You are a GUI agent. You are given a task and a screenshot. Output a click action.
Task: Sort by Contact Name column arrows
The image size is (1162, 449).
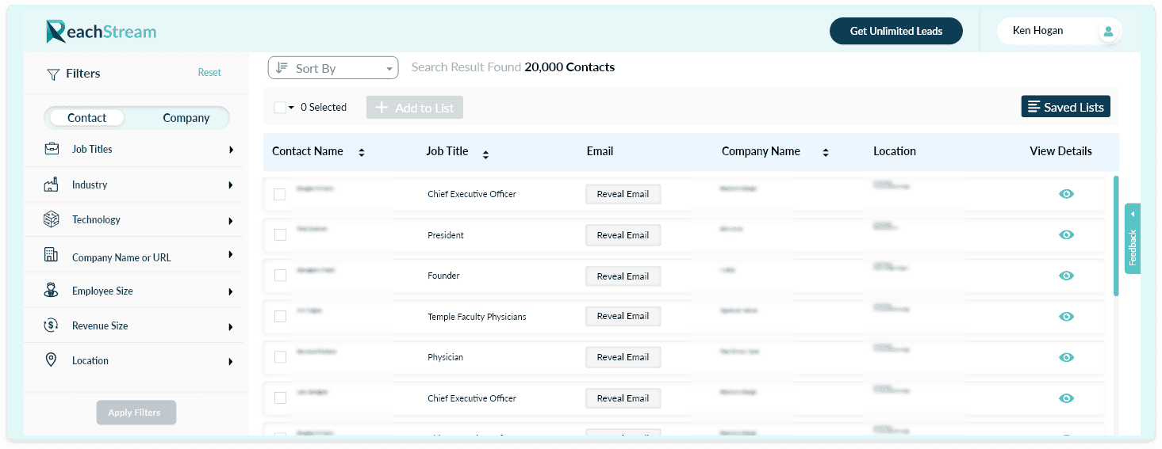[x=362, y=153]
